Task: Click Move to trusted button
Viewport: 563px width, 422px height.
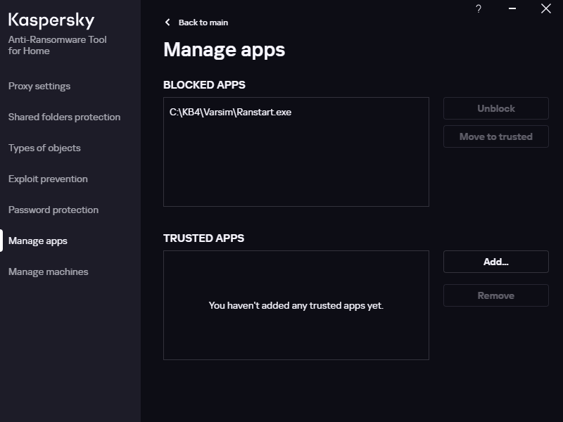Action: (495, 136)
